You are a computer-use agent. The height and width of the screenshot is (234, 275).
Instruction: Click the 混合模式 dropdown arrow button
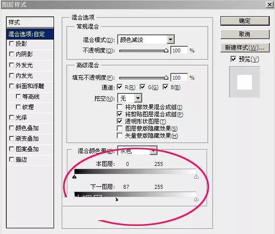tap(170, 40)
